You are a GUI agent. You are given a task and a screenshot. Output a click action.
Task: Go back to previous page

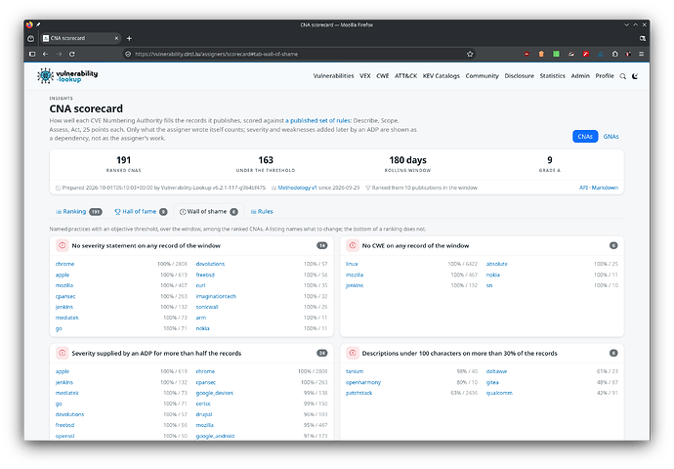tap(45, 54)
